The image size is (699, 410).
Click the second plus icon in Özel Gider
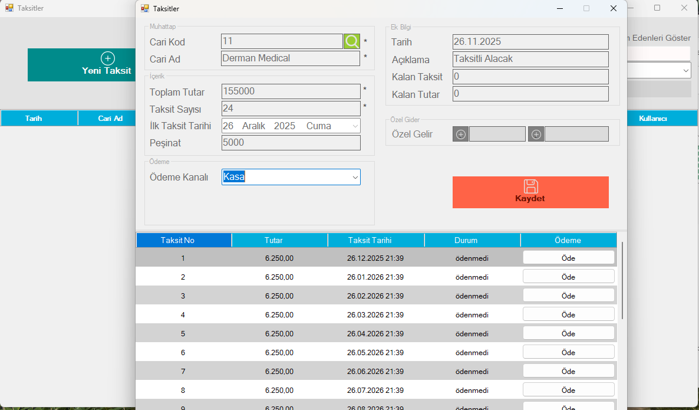pos(536,135)
